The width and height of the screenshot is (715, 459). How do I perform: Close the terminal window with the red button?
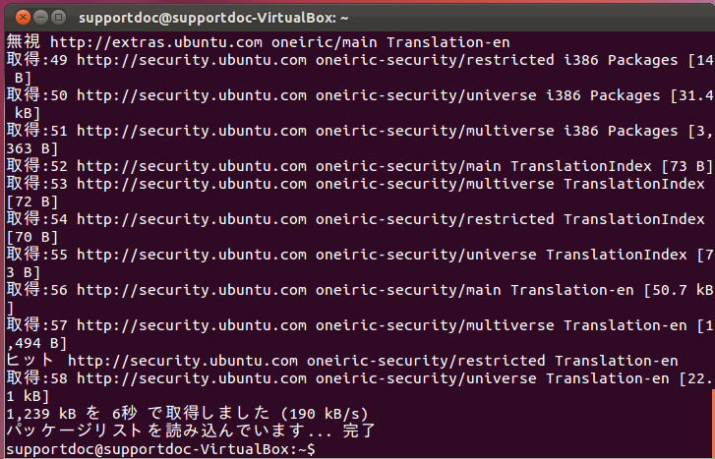pyautogui.click(x=23, y=18)
